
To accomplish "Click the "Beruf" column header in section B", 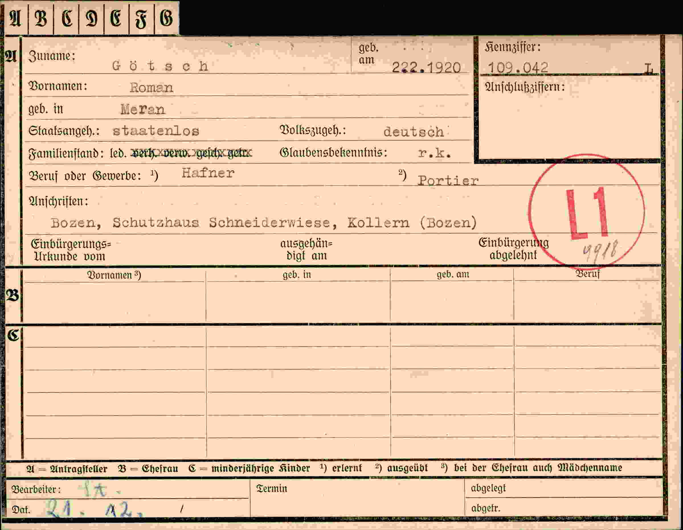I will click(x=588, y=274).
